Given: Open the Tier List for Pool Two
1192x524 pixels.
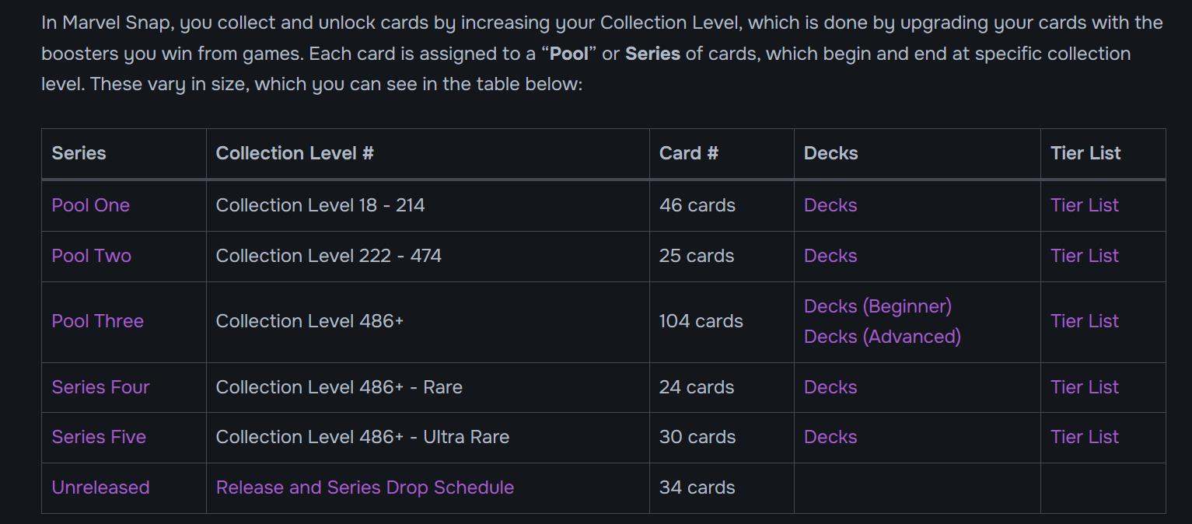Looking at the screenshot, I should (1085, 256).
